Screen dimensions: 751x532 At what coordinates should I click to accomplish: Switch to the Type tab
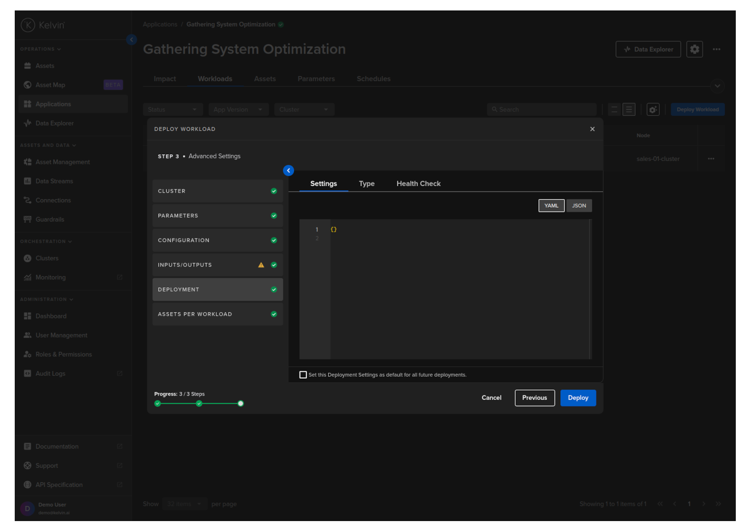[x=366, y=184]
